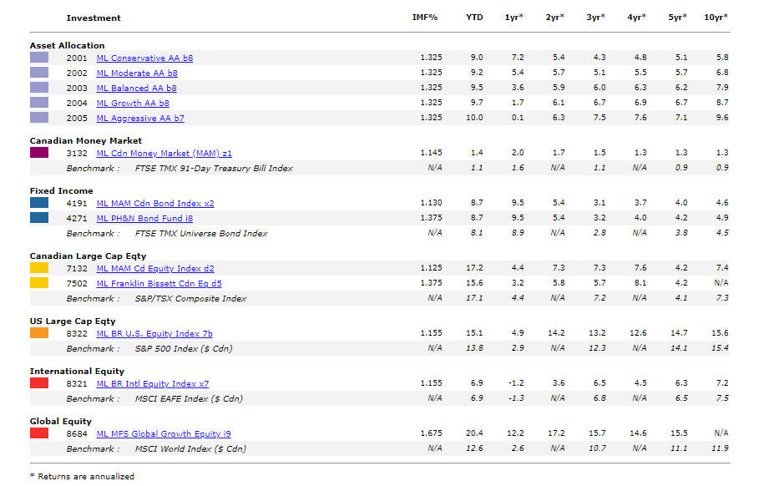This screenshot has width=764, height=486.
Task: Select the red swatch beside fund 8684
Action: [x=39, y=433]
